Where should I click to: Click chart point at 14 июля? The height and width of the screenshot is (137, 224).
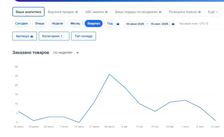pyautogui.click(x=79, y=122)
